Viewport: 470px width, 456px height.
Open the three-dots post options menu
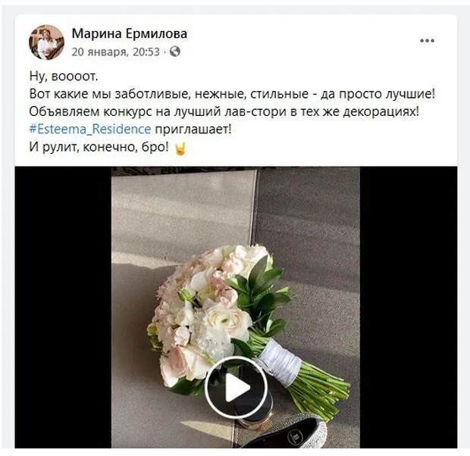(x=427, y=41)
